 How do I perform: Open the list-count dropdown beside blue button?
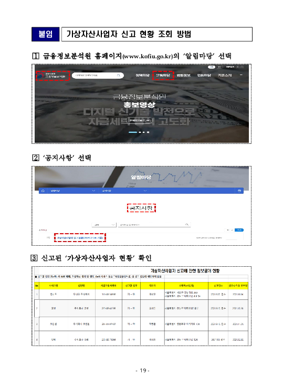(x=229, y=230)
